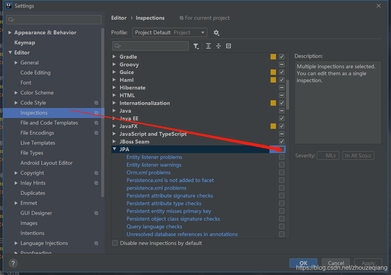Viewport: 391px width, 275px height.
Task: Open Live Templates settings page
Action: pos(38,143)
